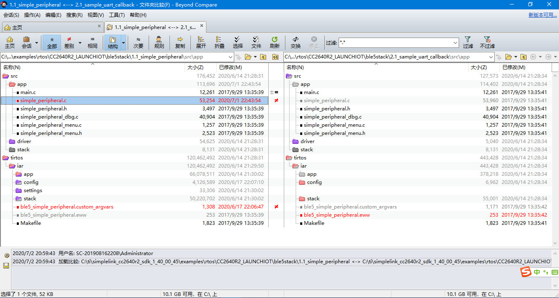Click the 刷新 (Refresh) icon
The image size is (559, 298).
[x=275, y=43]
